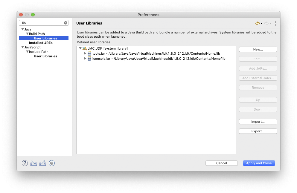Zoom the Preferences window with green button
The width and height of the screenshot is (297, 193).
(33, 15)
